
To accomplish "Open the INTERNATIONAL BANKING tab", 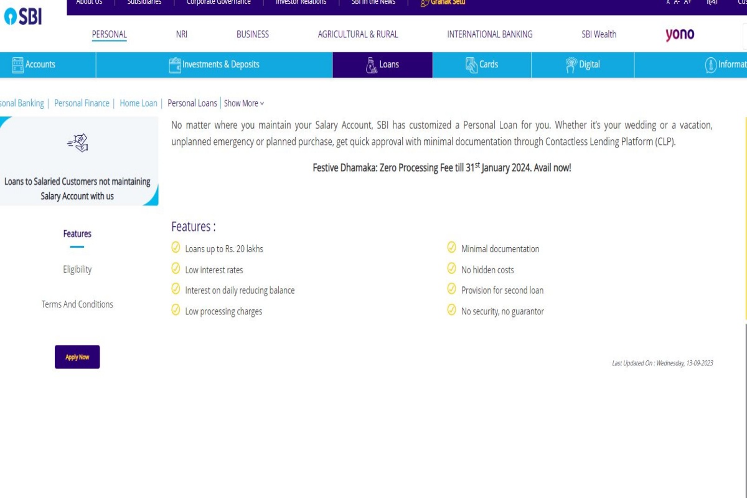I will [x=490, y=35].
